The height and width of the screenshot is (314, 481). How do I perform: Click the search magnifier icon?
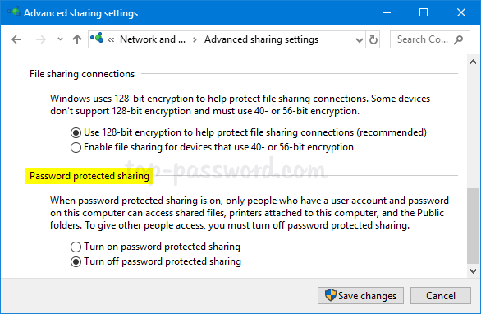459,39
